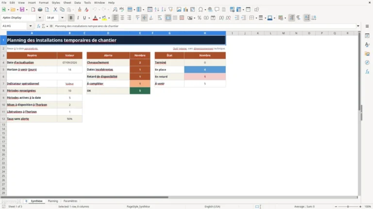The image size is (373, 209).
Task: Open Save options dropdown arrow
Action: 27,10
